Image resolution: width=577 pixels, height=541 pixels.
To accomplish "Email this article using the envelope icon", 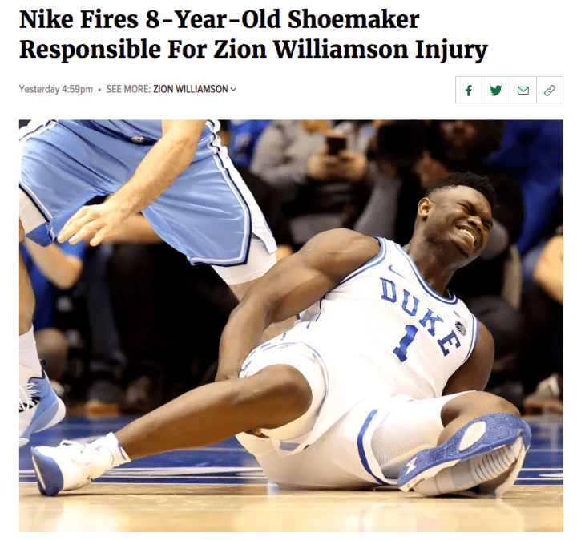I will point(523,90).
